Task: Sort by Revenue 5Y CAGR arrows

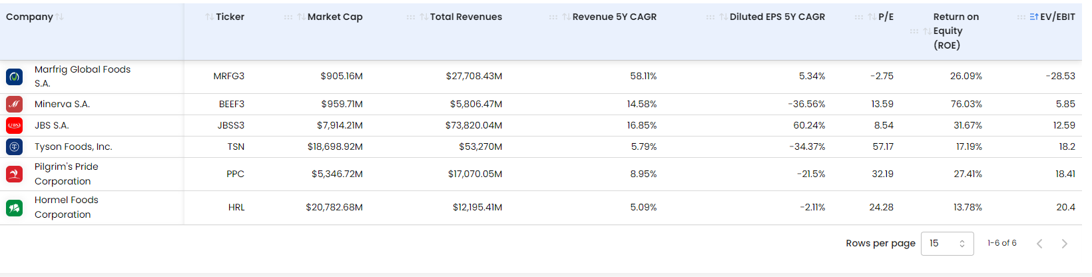Action: (567, 17)
